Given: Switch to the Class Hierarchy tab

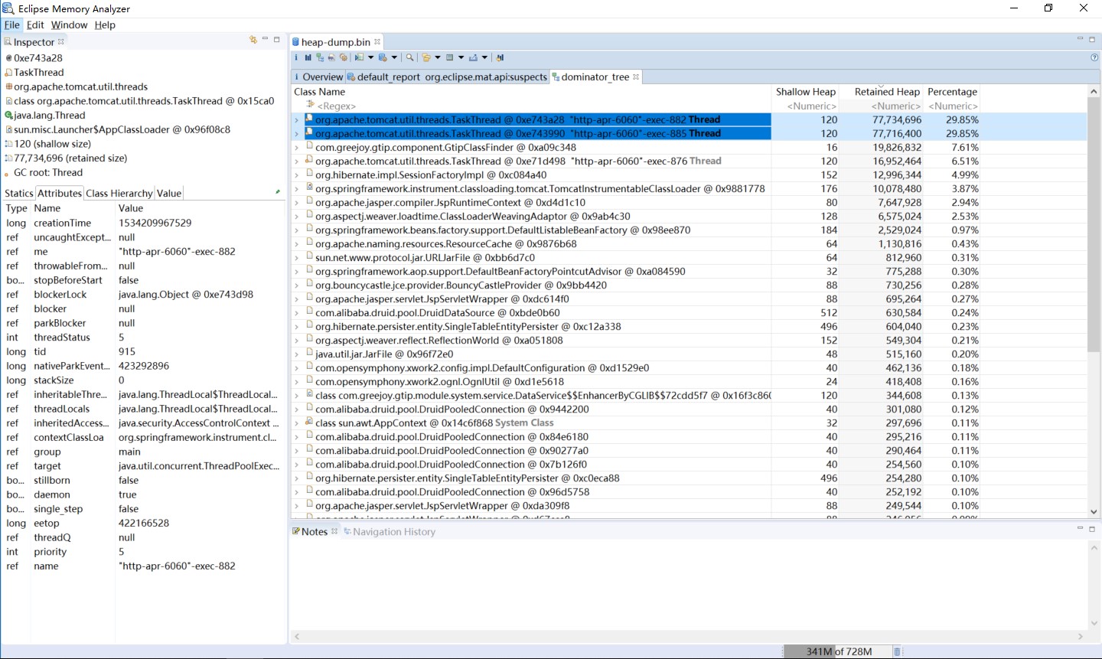Looking at the screenshot, I should [119, 193].
